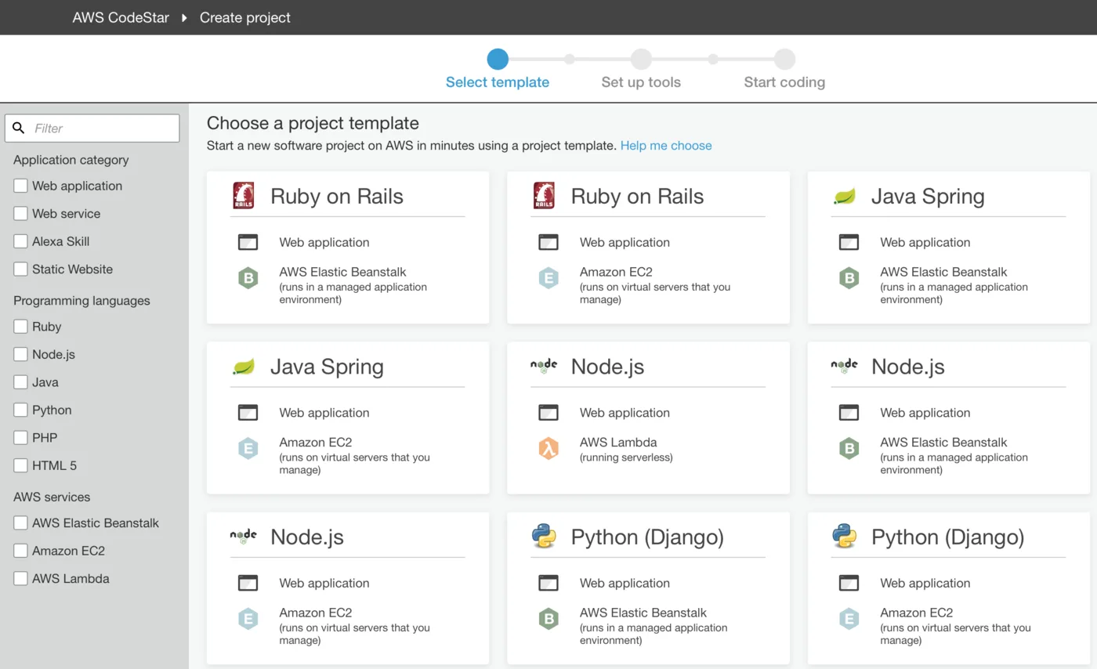Click the Python logo on the Django Elastic Beanstalk card
Screen dimensions: 1097x669
[544, 537]
